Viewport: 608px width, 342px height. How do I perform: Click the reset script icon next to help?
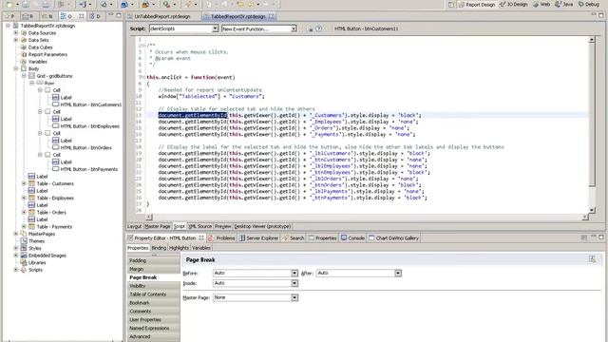(310, 28)
